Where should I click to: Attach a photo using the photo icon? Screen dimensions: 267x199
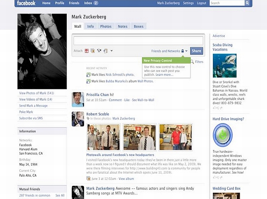tap(92, 51)
